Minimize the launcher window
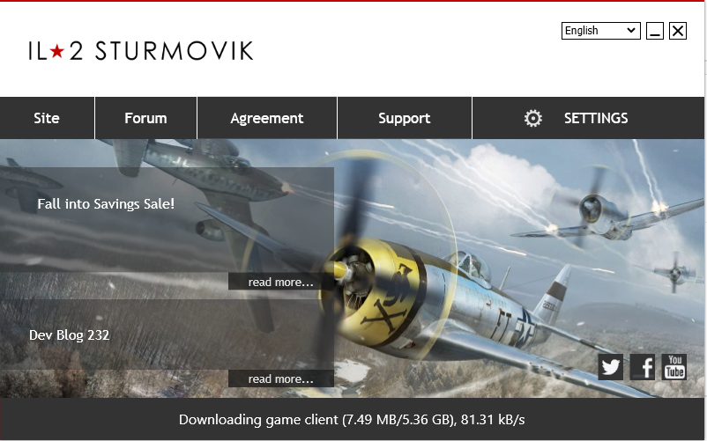The image size is (707, 441). (x=655, y=31)
